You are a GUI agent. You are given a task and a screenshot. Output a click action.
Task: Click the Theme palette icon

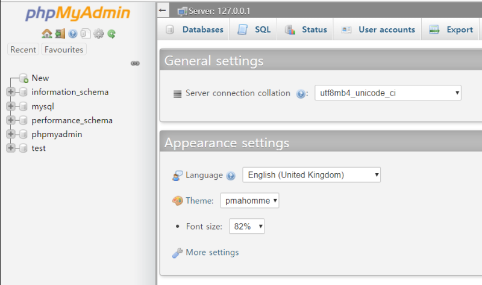coord(177,201)
